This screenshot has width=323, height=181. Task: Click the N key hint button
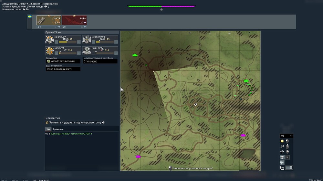click(287, 157)
